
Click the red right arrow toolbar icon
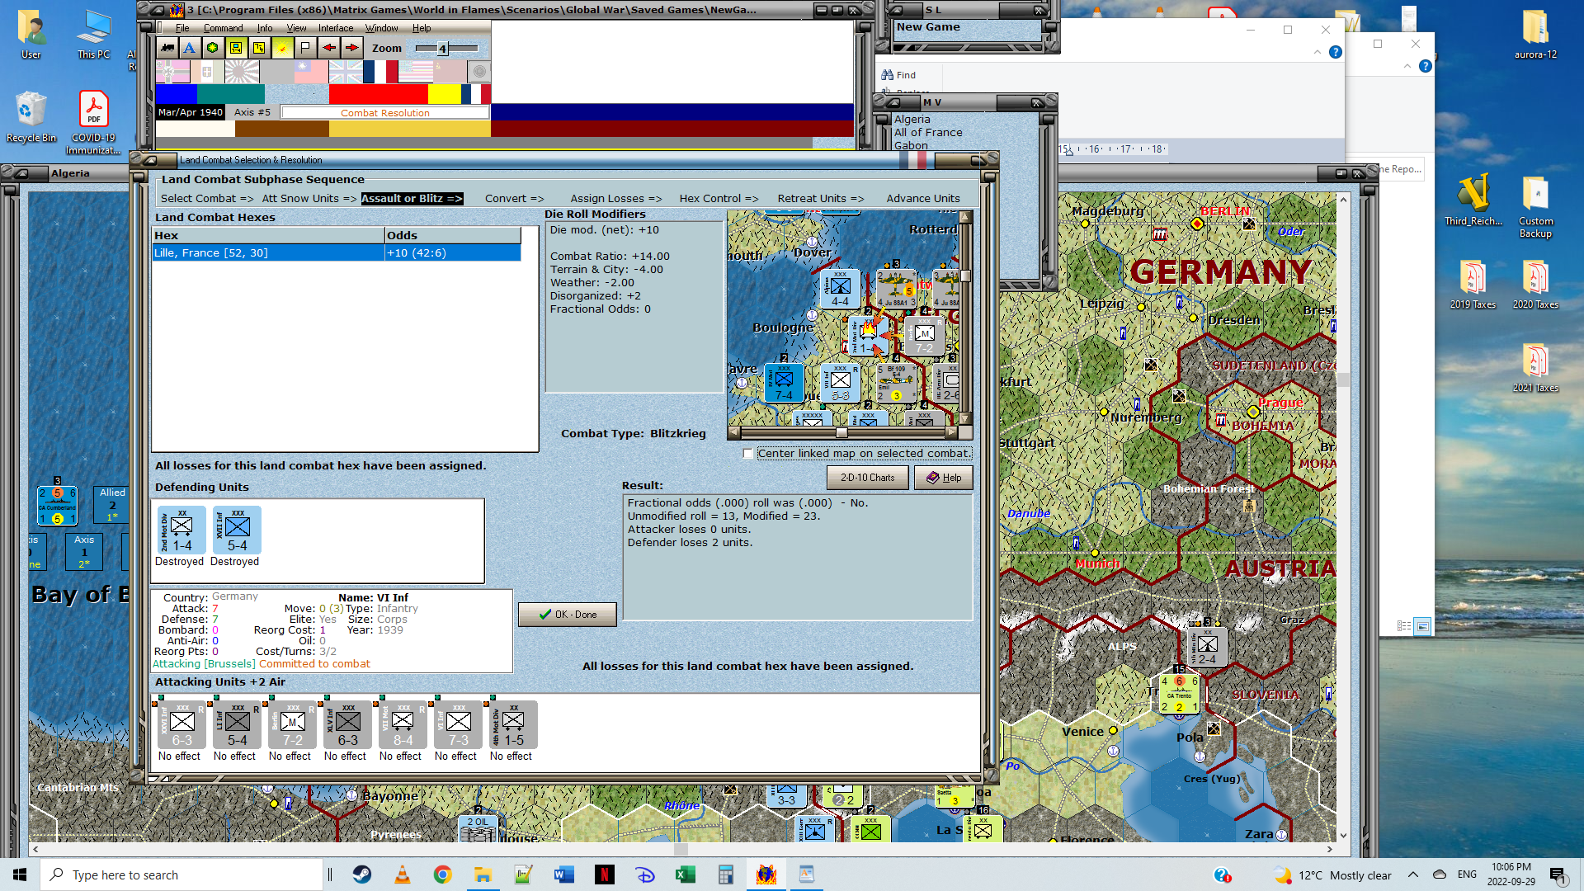[x=351, y=48]
